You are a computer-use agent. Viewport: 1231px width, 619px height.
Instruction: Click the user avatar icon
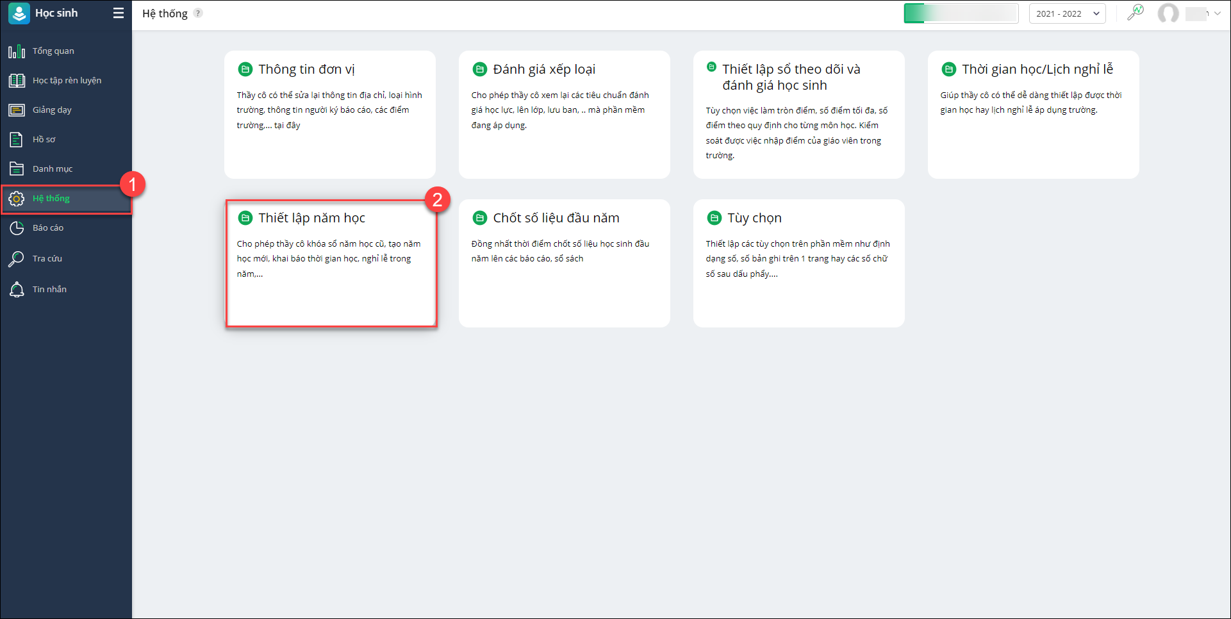point(1168,13)
